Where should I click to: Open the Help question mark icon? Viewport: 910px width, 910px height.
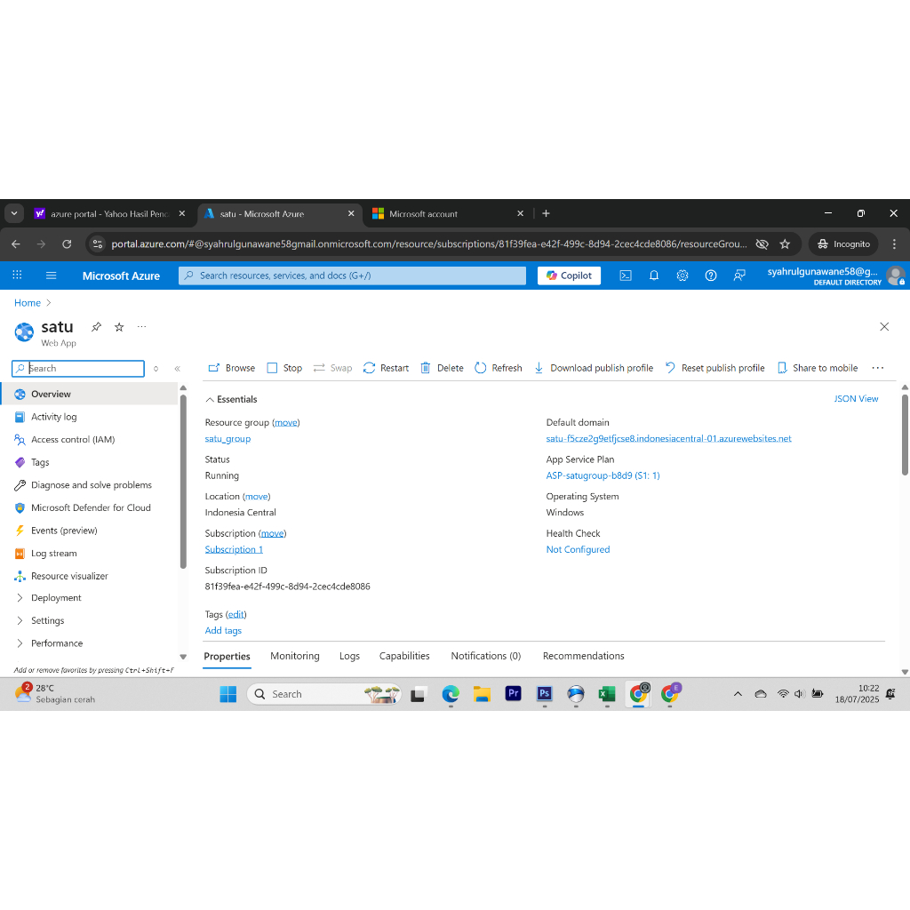coord(711,275)
